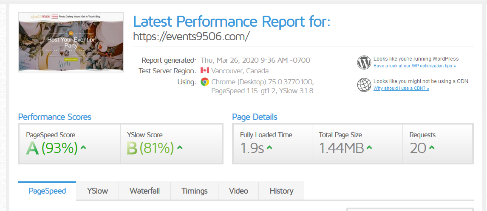Click the Chrome browser icon
This screenshot has width=487, height=211.
point(205,82)
